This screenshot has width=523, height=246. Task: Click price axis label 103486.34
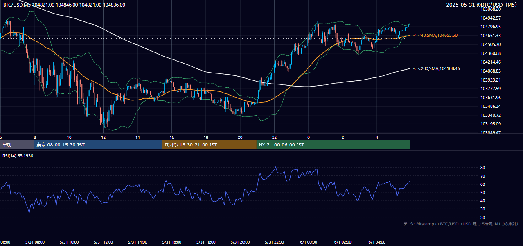(x=491, y=106)
